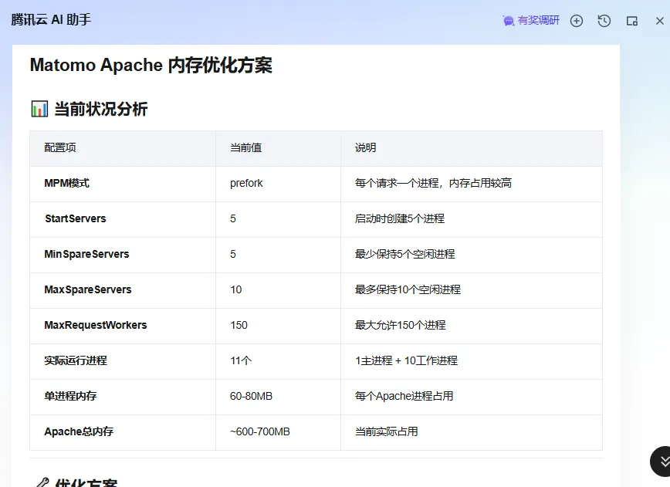Start a new chat with plus icon

577,21
